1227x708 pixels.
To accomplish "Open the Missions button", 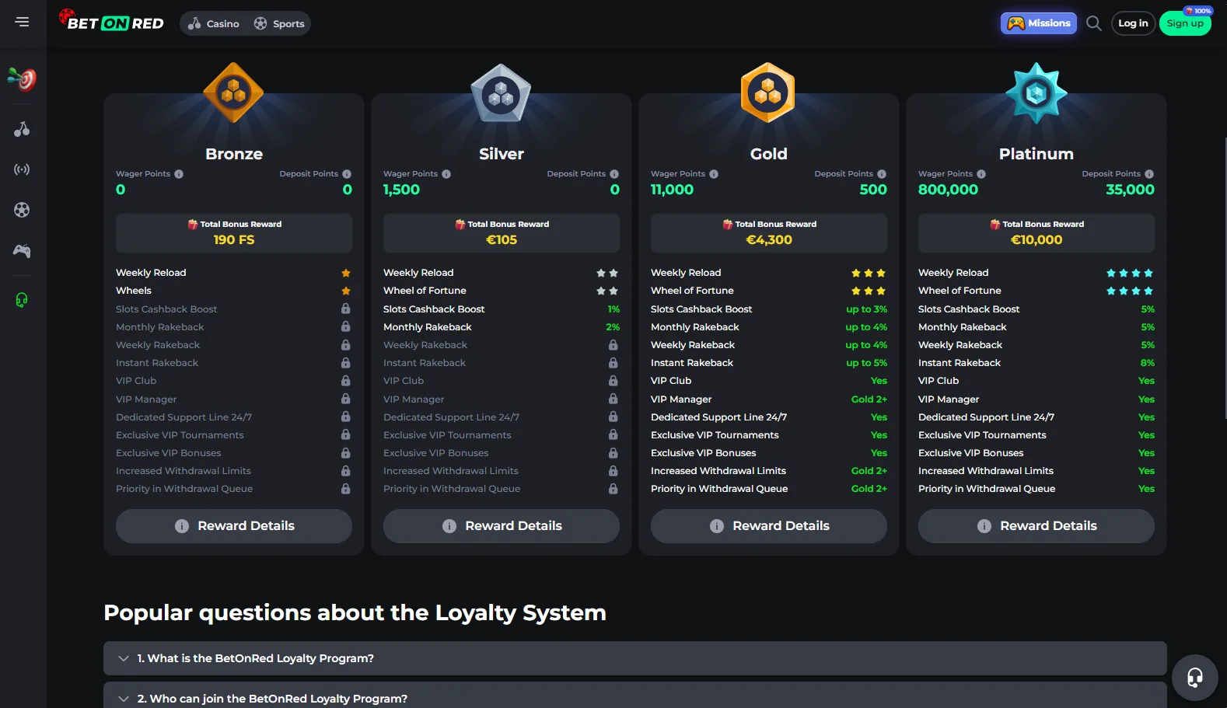I will [1039, 23].
